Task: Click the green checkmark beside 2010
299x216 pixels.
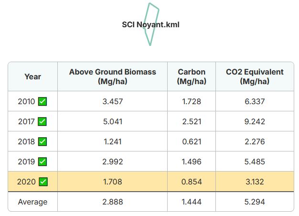Action: pos(43,101)
